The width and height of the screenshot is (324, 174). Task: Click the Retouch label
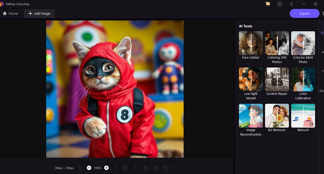pyautogui.click(x=303, y=130)
